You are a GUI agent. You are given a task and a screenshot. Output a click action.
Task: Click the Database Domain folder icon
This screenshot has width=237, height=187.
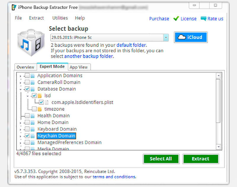click(x=33, y=89)
